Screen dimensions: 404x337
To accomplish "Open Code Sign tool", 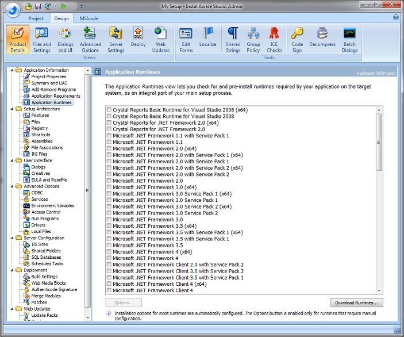I will click(x=297, y=40).
